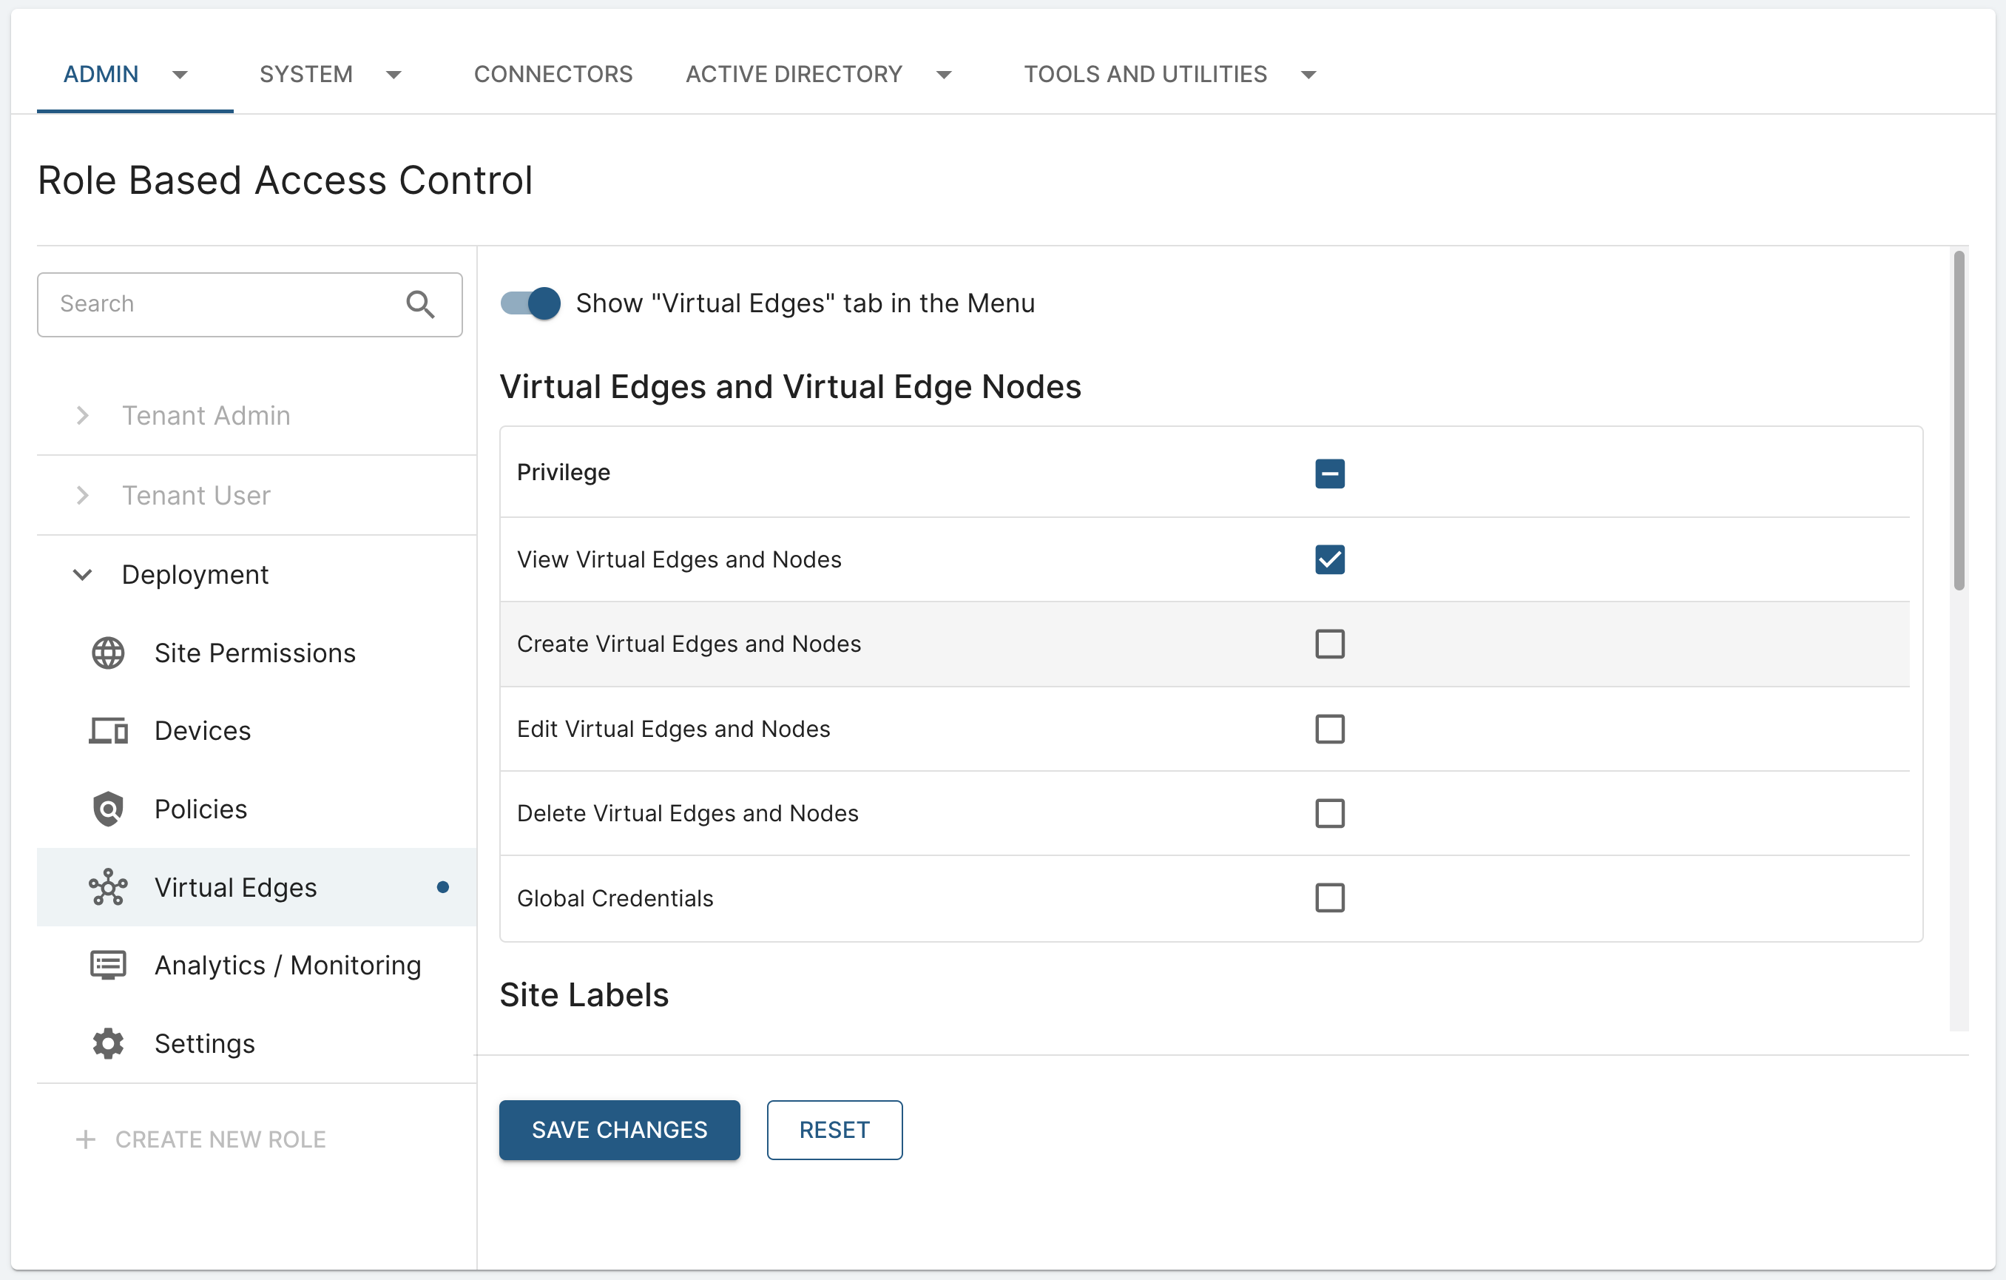Screen dimensions: 2006x1280
Task: Click the Analytics / Monitoring screen icon
Action: pos(107,965)
